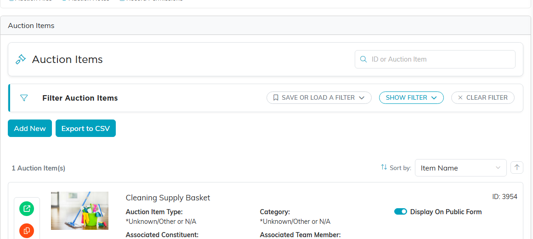Open the Cleaning Supply Basket thumbnail
This screenshot has height=239, width=533.
[x=79, y=211]
